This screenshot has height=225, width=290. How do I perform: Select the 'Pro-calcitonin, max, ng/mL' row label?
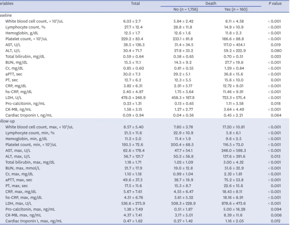[x=30, y=209]
